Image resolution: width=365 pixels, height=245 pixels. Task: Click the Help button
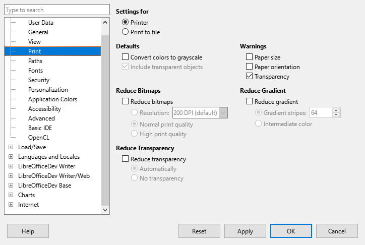28,231
